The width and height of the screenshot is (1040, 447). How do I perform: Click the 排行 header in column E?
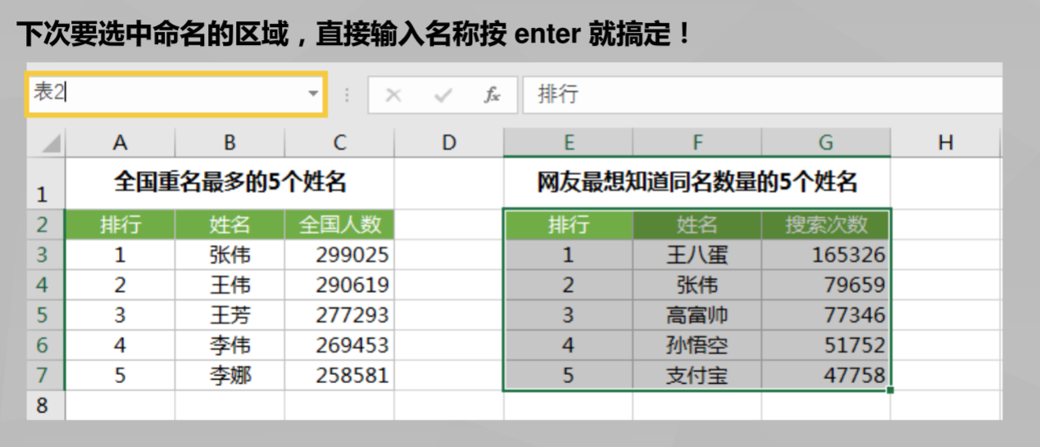[568, 224]
